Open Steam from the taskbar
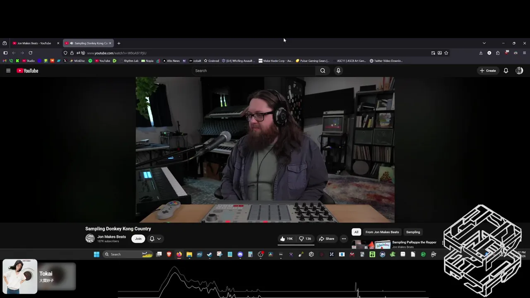The height and width of the screenshot is (298, 530). (x=210, y=255)
